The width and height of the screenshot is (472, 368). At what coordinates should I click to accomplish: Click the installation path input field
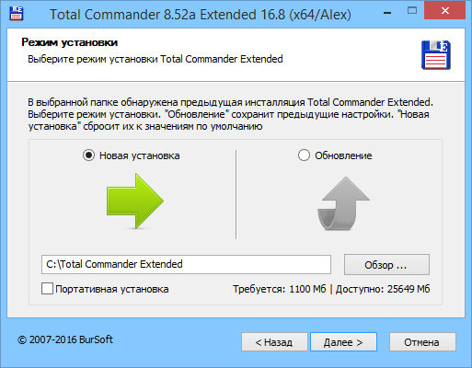186,264
